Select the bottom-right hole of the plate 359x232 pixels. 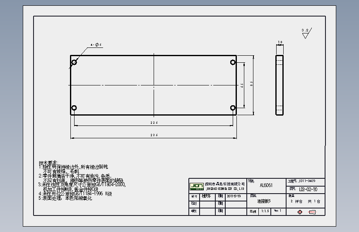[x=233, y=108]
